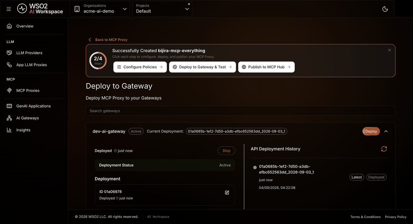Click the sliders icon in Configure Policies
The height and width of the screenshot is (224, 413).
point(119,67)
